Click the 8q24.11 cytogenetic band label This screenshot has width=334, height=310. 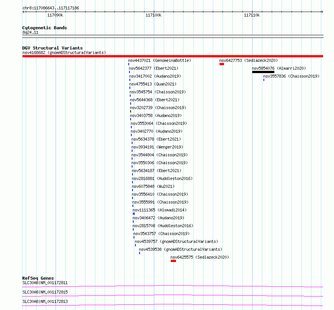coord(30,33)
